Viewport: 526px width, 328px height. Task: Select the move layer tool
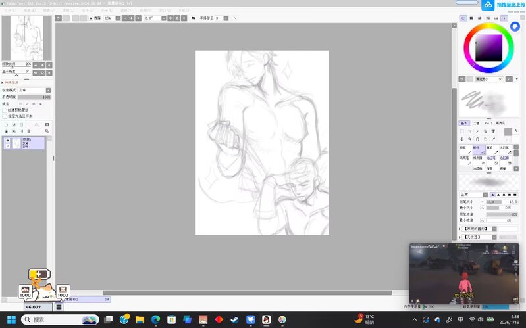(x=462, y=139)
